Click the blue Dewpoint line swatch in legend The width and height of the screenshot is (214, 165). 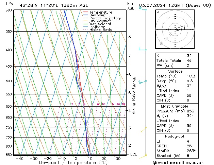(85, 15)
